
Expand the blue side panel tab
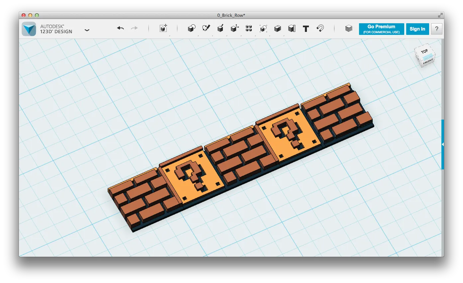[443, 144]
